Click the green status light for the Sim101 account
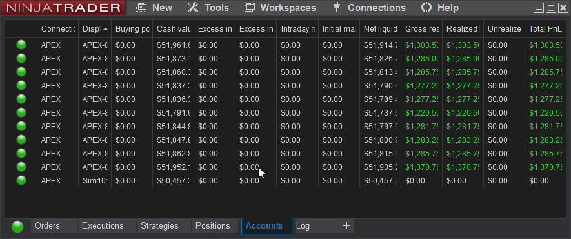The height and width of the screenshot is (239, 571). (21, 180)
